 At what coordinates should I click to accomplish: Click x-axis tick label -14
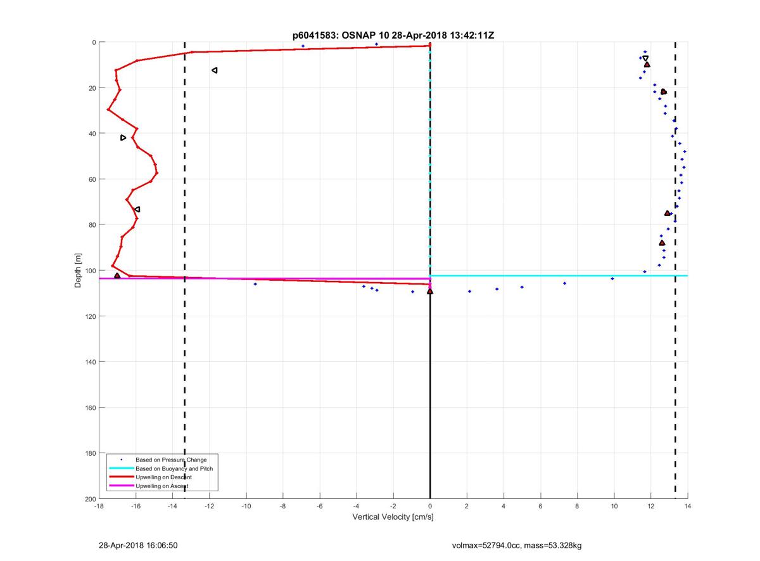pyautogui.click(x=172, y=506)
